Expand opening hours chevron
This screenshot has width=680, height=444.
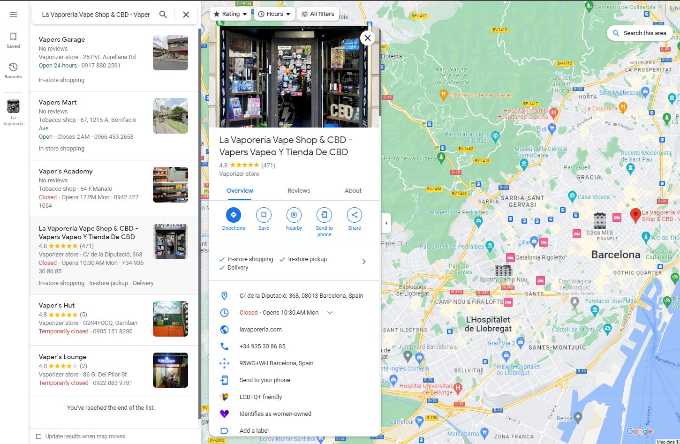click(x=330, y=313)
